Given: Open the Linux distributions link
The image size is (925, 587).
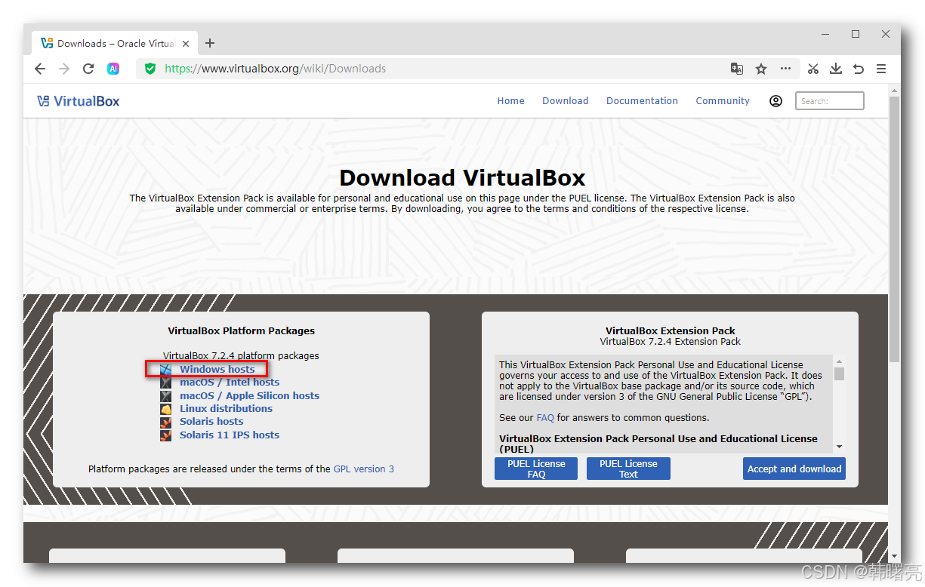Looking at the screenshot, I should click(226, 409).
